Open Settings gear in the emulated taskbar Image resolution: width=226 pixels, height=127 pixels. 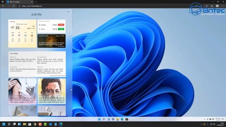point(113,119)
